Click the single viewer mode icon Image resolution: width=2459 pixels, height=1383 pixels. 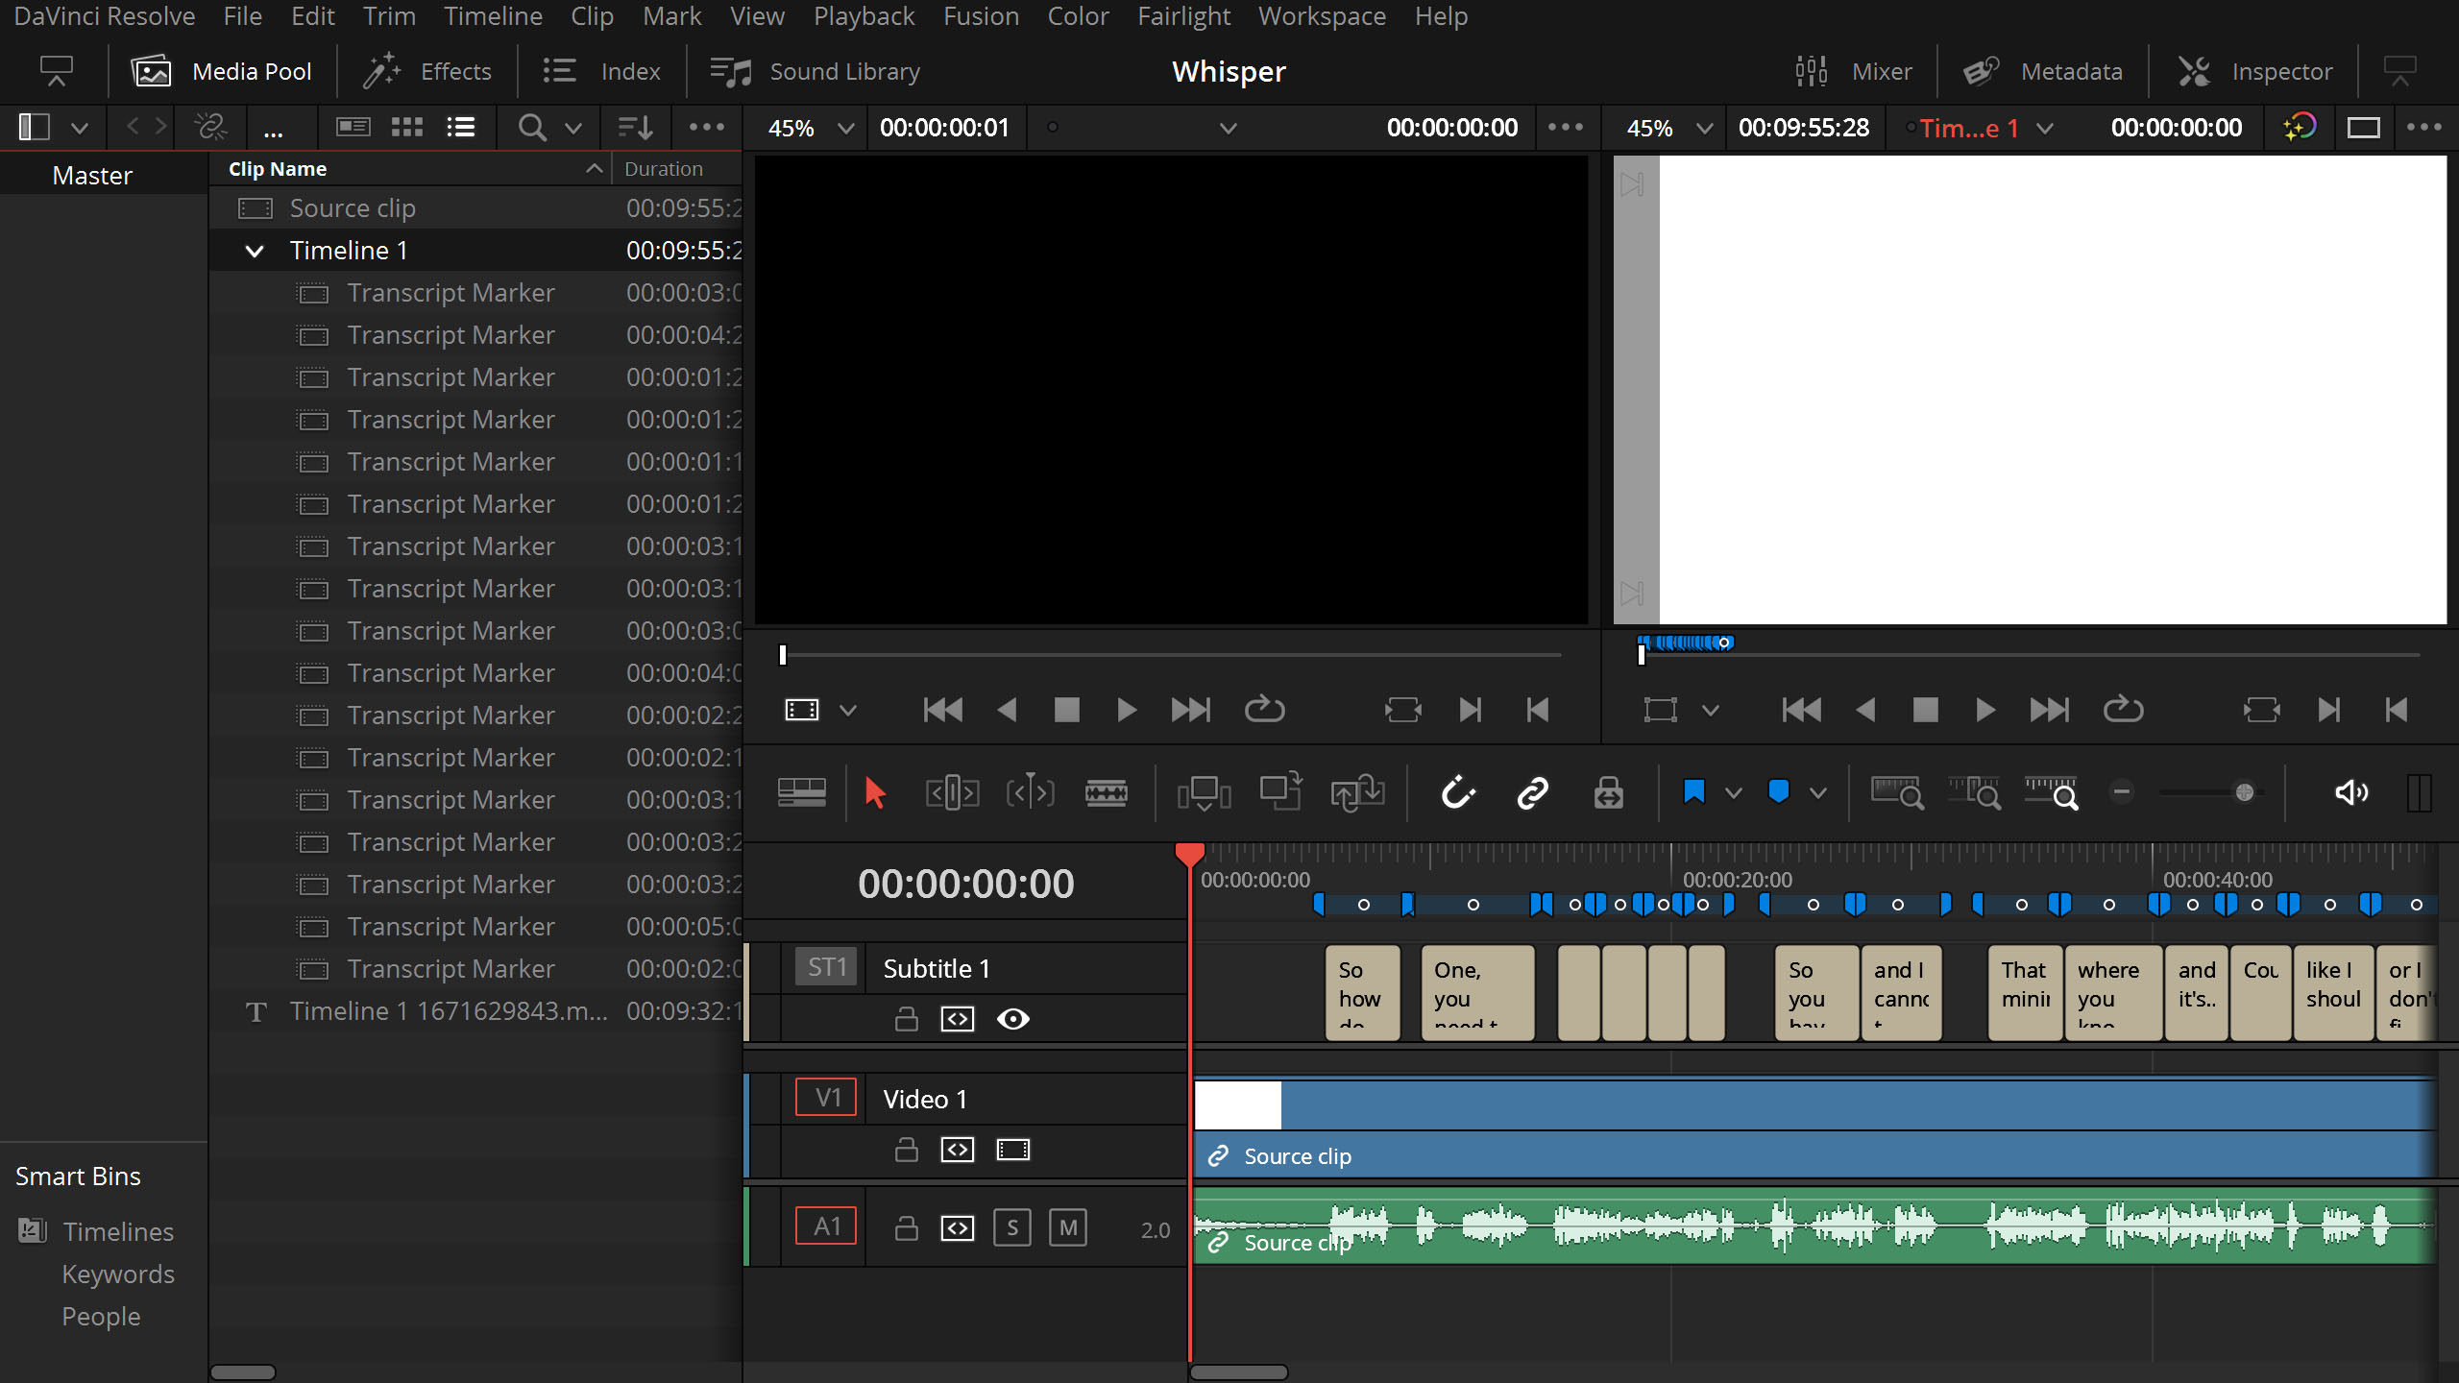coord(2363,128)
